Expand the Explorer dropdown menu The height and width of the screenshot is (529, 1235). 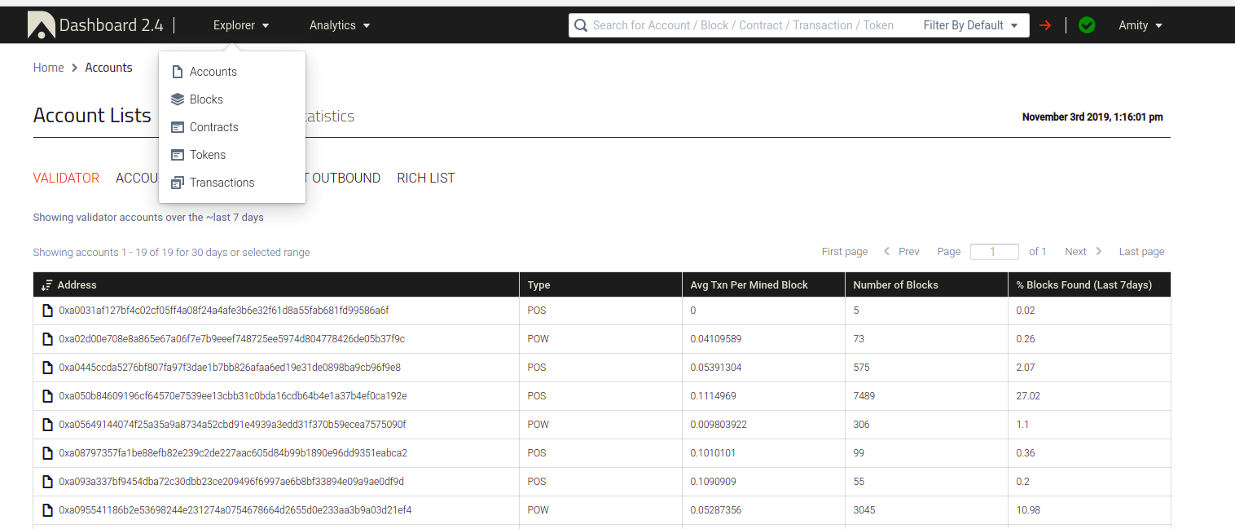241,25
